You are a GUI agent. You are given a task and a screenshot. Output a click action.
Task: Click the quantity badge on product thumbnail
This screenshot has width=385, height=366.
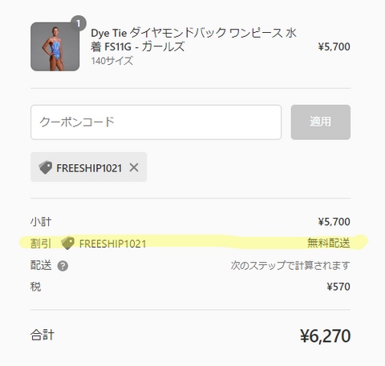pyautogui.click(x=79, y=23)
